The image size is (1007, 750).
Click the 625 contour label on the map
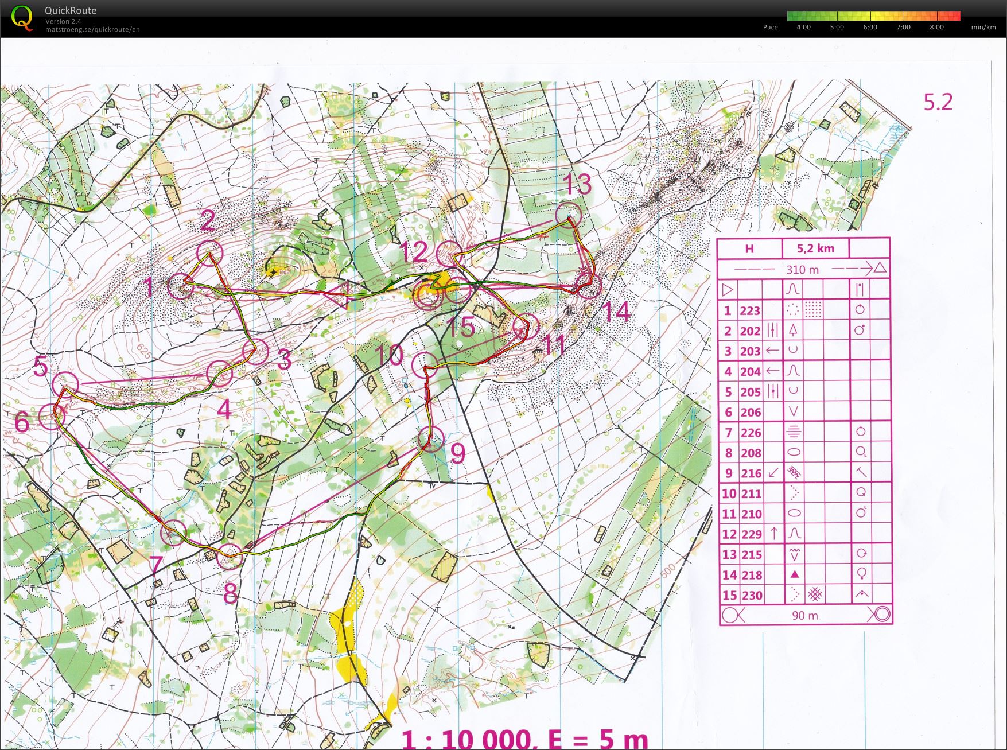tap(143, 351)
